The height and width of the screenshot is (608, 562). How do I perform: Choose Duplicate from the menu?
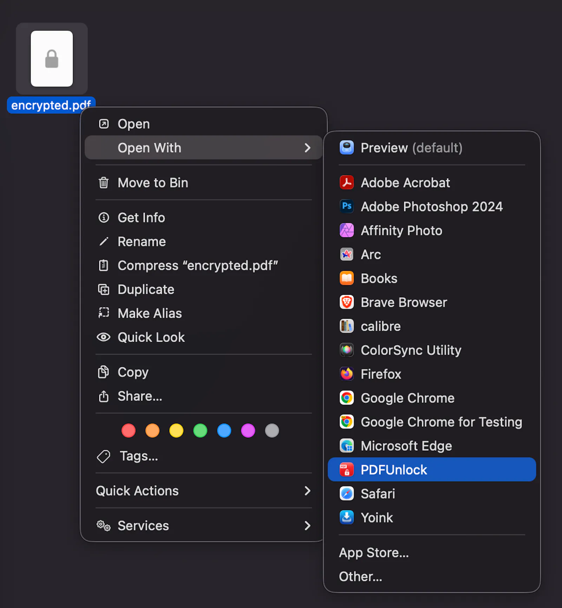pyautogui.click(x=203, y=289)
